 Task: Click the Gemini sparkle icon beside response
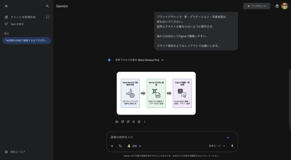tap(109, 60)
